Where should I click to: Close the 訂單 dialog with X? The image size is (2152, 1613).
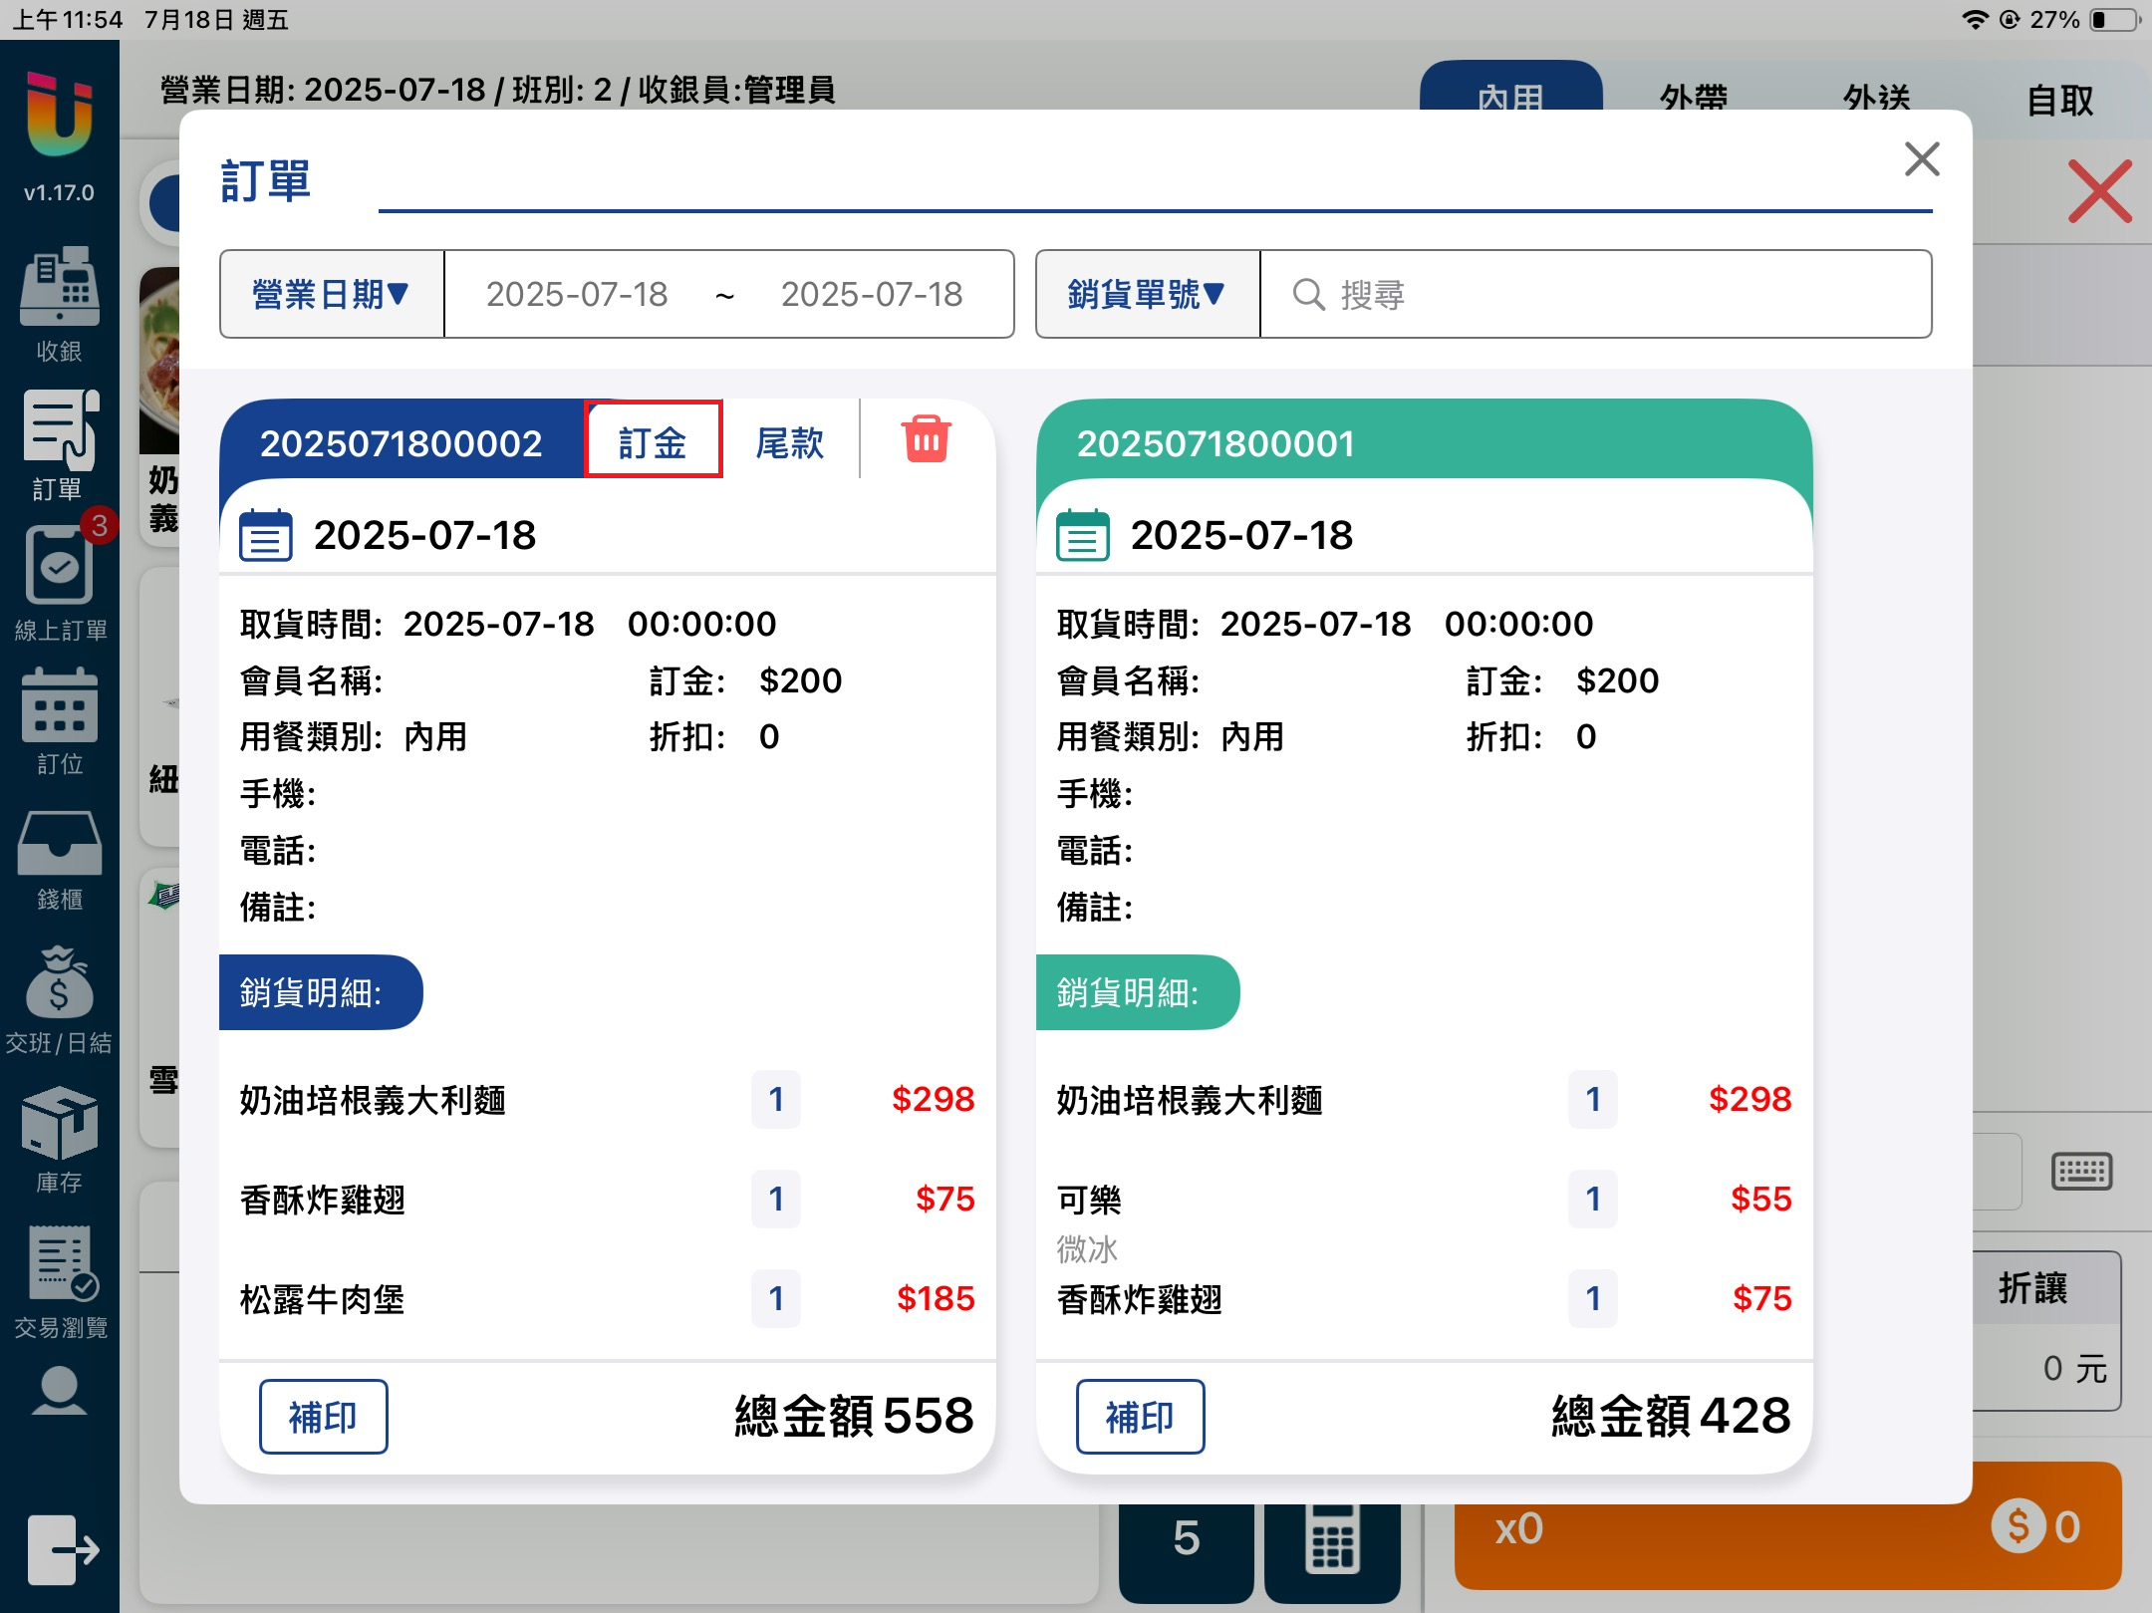(1921, 159)
